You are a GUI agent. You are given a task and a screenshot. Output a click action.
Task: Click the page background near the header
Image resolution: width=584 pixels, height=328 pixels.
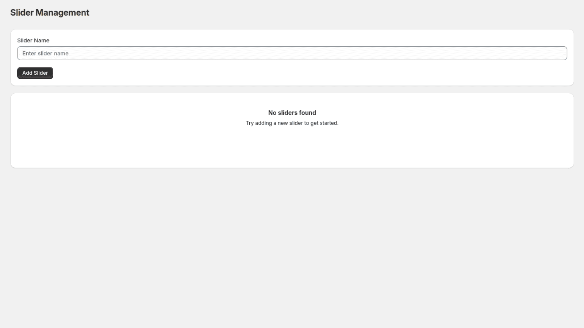click(292, 13)
